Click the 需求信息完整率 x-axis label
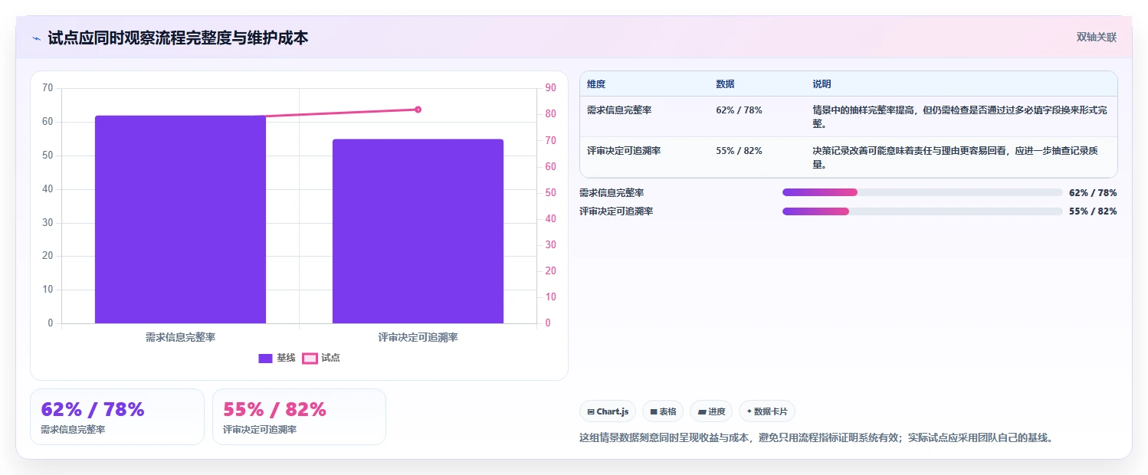Image resolution: width=1148 pixels, height=475 pixels. pos(180,337)
